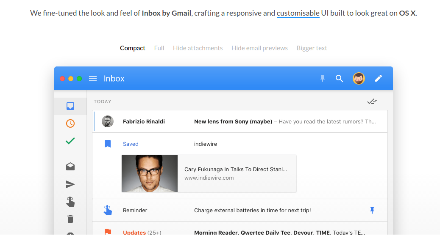Click the indiewire text in the Saved row
The image size is (440, 238).
click(206, 144)
